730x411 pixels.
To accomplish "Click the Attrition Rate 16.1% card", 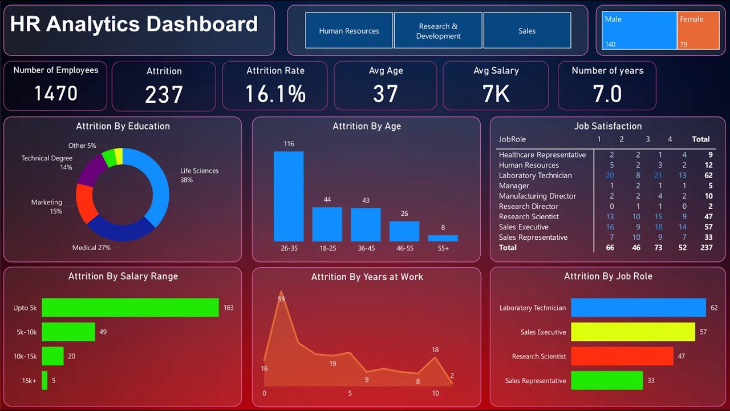I will point(275,86).
